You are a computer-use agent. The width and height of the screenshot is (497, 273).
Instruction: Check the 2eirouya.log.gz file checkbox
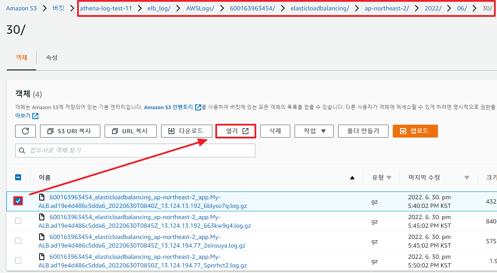(18, 241)
